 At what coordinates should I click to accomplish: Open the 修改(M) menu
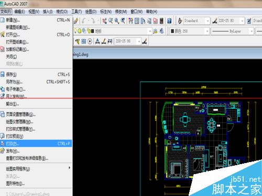point(121,11)
